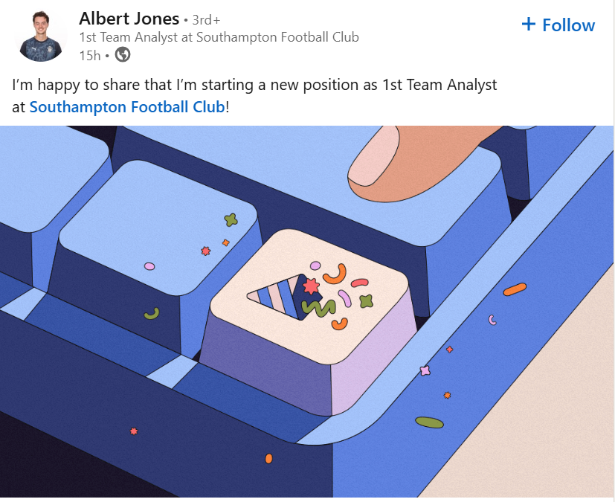Click the Albert Jones name link
The width and height of the screenshot is (615, 502).
click(x=129, y=19)
